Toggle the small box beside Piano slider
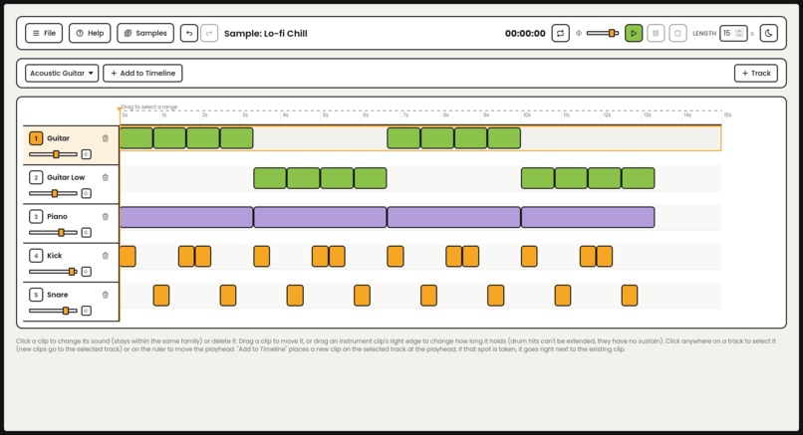803x435 pixels. (x=86, y=232)
